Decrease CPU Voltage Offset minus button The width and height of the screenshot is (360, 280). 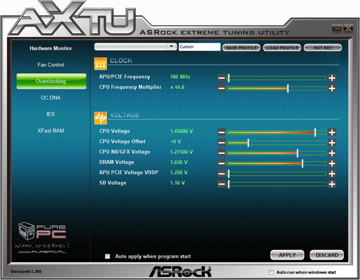click(222, 142)
